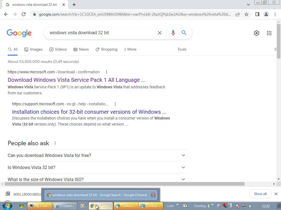Click the address bar URL
The height and width of the screenshot is (210, 281).
tap(134, 14)
